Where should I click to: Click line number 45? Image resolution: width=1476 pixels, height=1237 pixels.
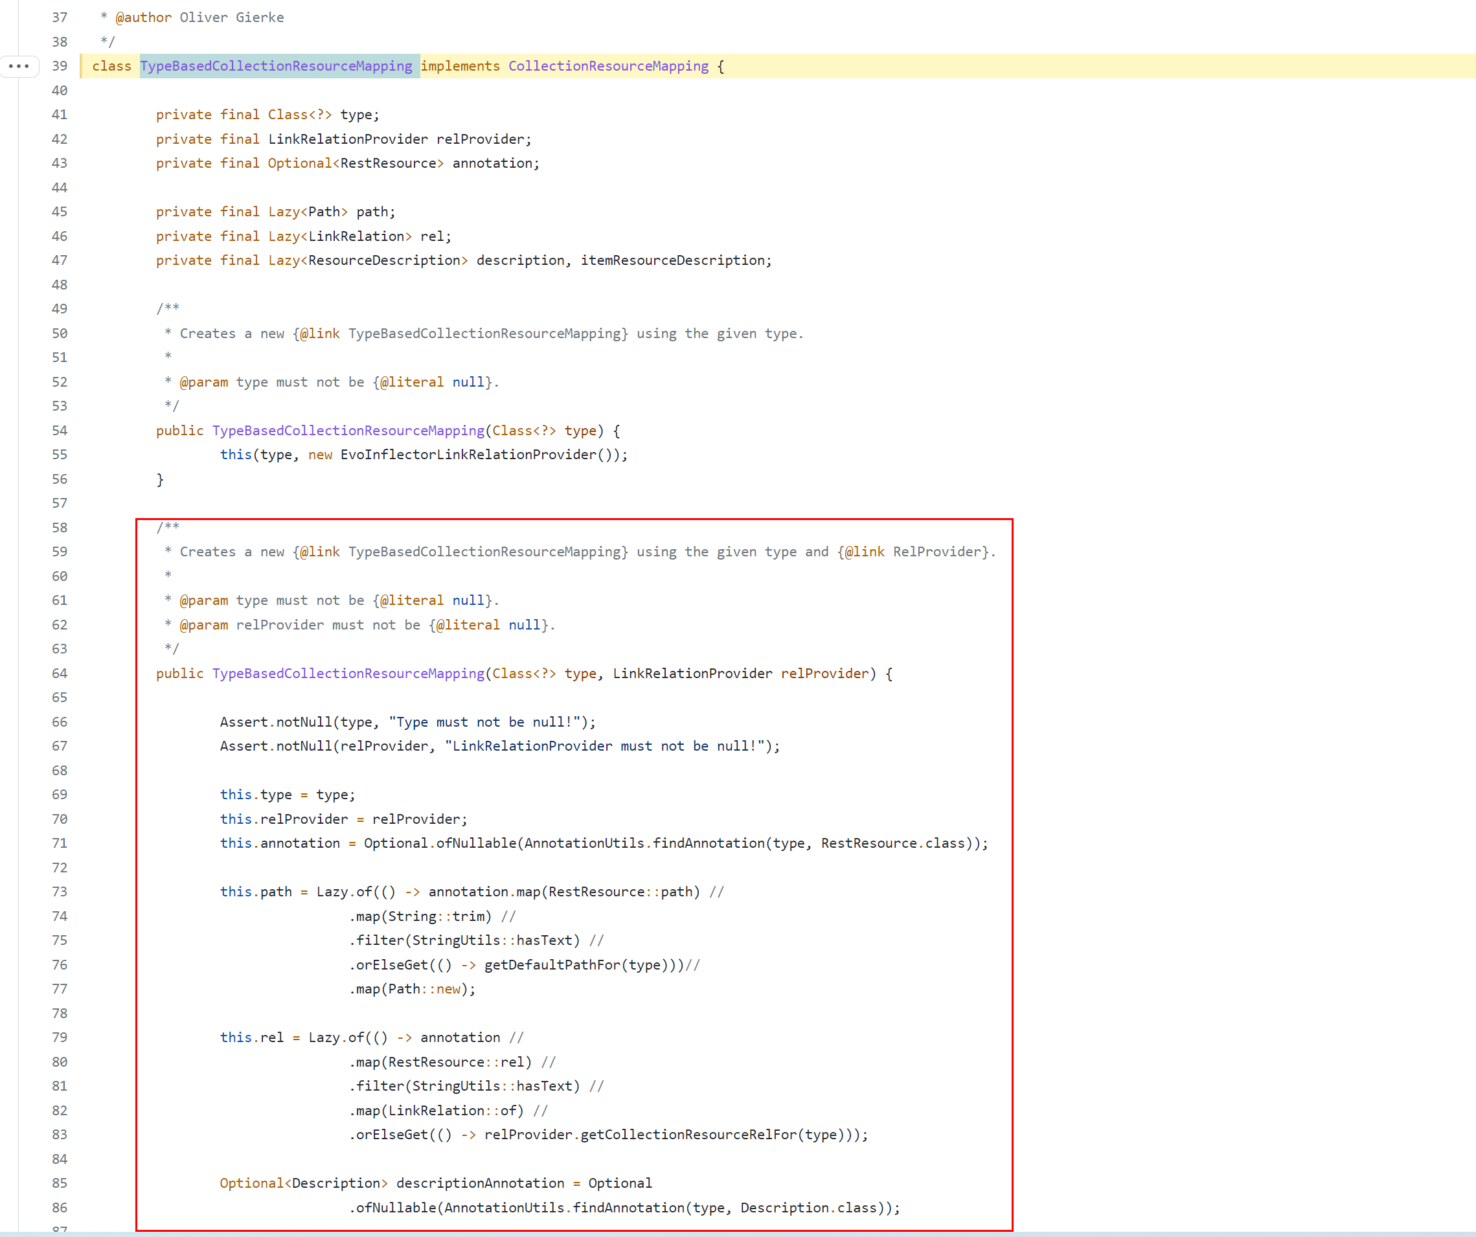click(x=60, y=212)
